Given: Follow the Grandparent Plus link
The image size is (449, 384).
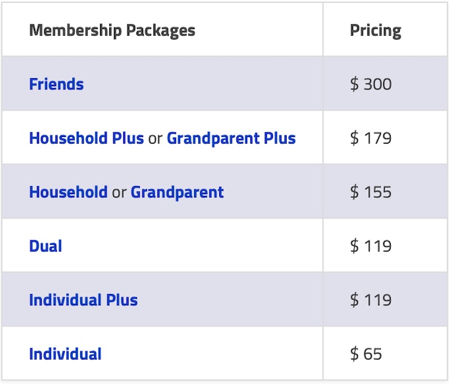Looking at the screenshot, I should click(x=231, y=138).
